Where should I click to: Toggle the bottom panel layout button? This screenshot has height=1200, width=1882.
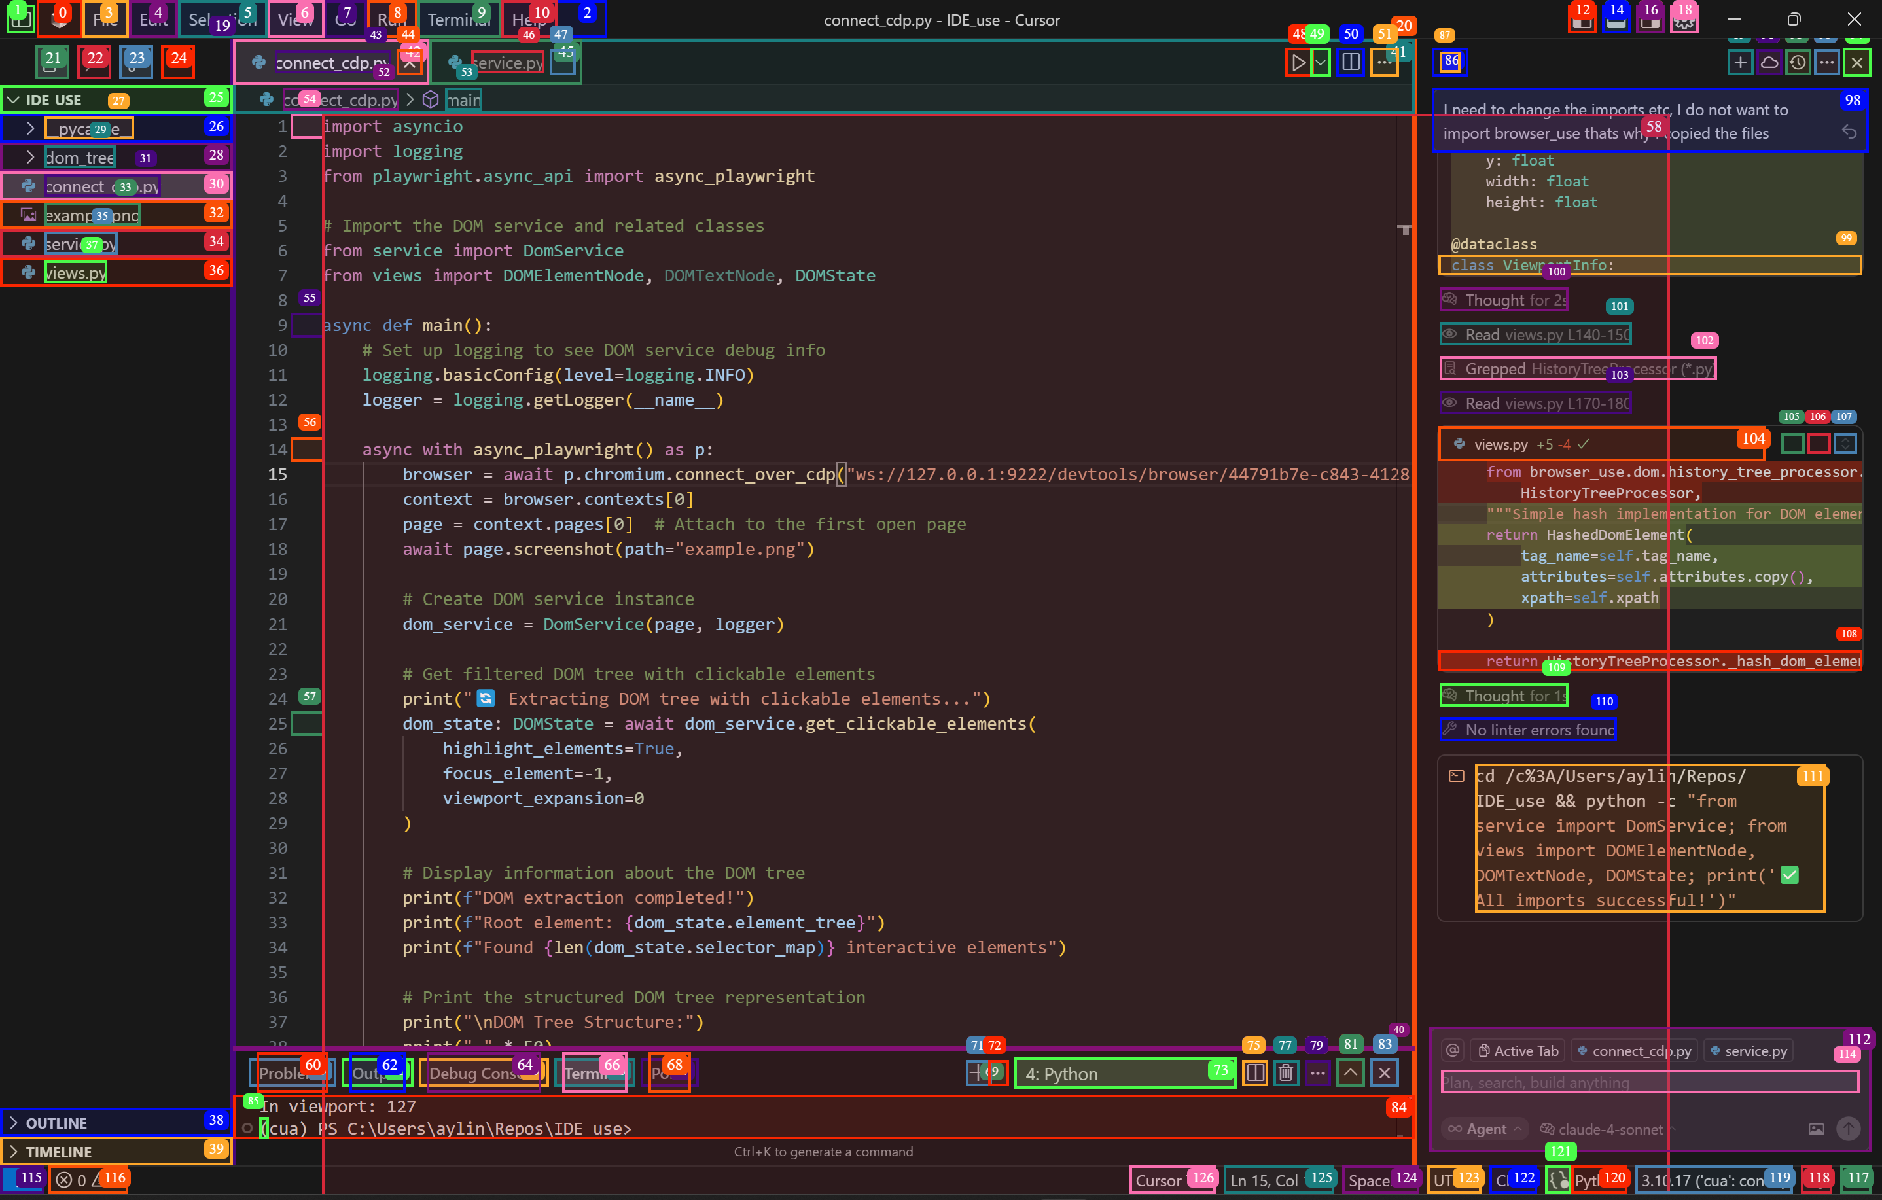pyautogui.click(x=1616, y=20)
